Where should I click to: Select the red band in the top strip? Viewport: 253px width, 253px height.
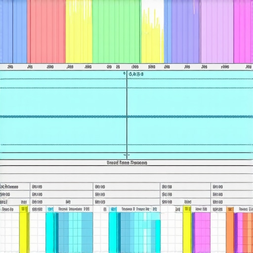46,31
